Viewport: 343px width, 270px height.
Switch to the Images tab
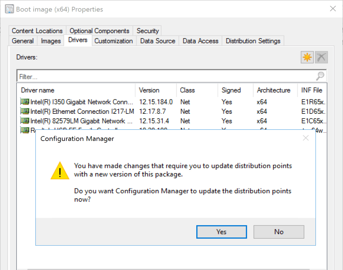pyautogui.click(x=50, y=41)
